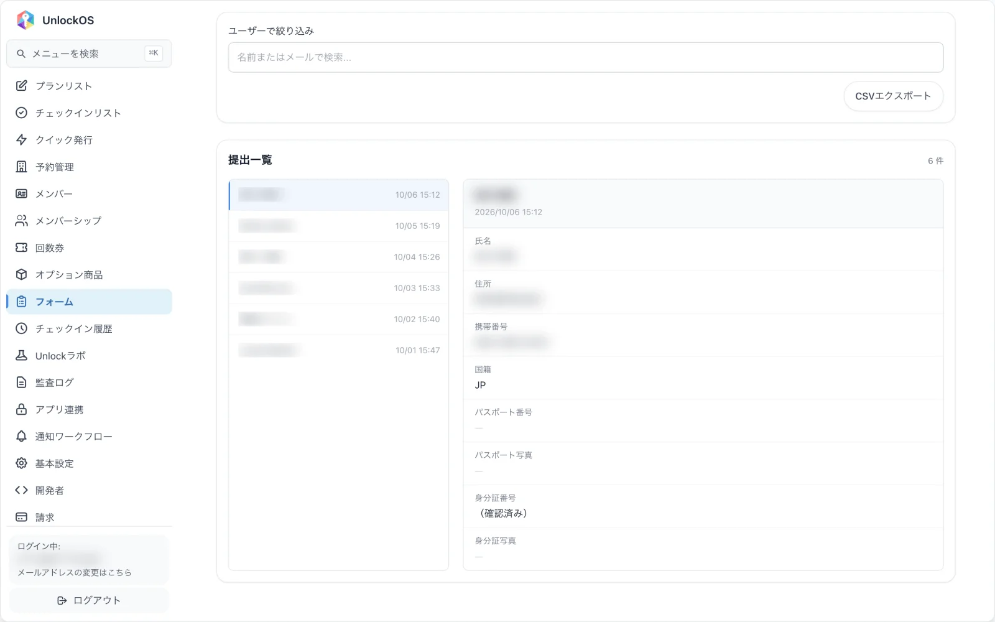
Task: Focus the 名前またはメールで検索 input field
Action: (586, 57)
